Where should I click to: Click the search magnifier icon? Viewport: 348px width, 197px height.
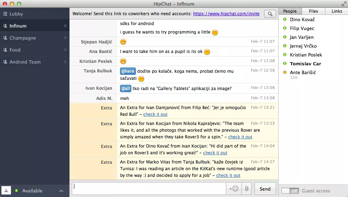270,14
